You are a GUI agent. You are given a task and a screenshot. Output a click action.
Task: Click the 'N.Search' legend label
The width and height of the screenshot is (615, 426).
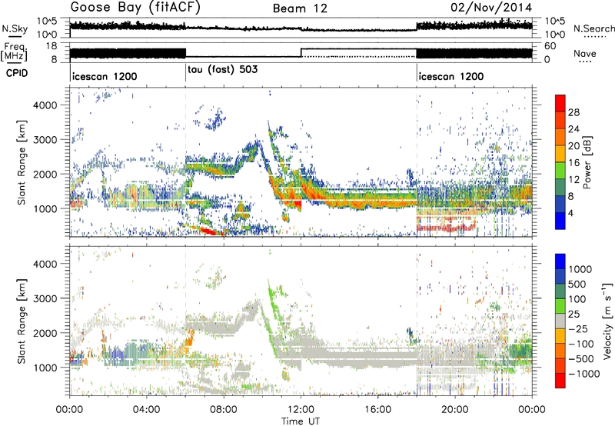(594, 28)
